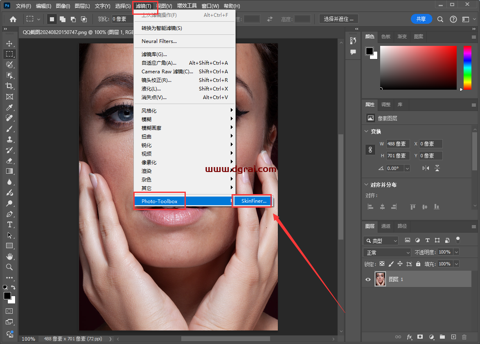Toggle filter for pixel layers
The width and height of the screenshot is (480, 344).
point(408,240)
